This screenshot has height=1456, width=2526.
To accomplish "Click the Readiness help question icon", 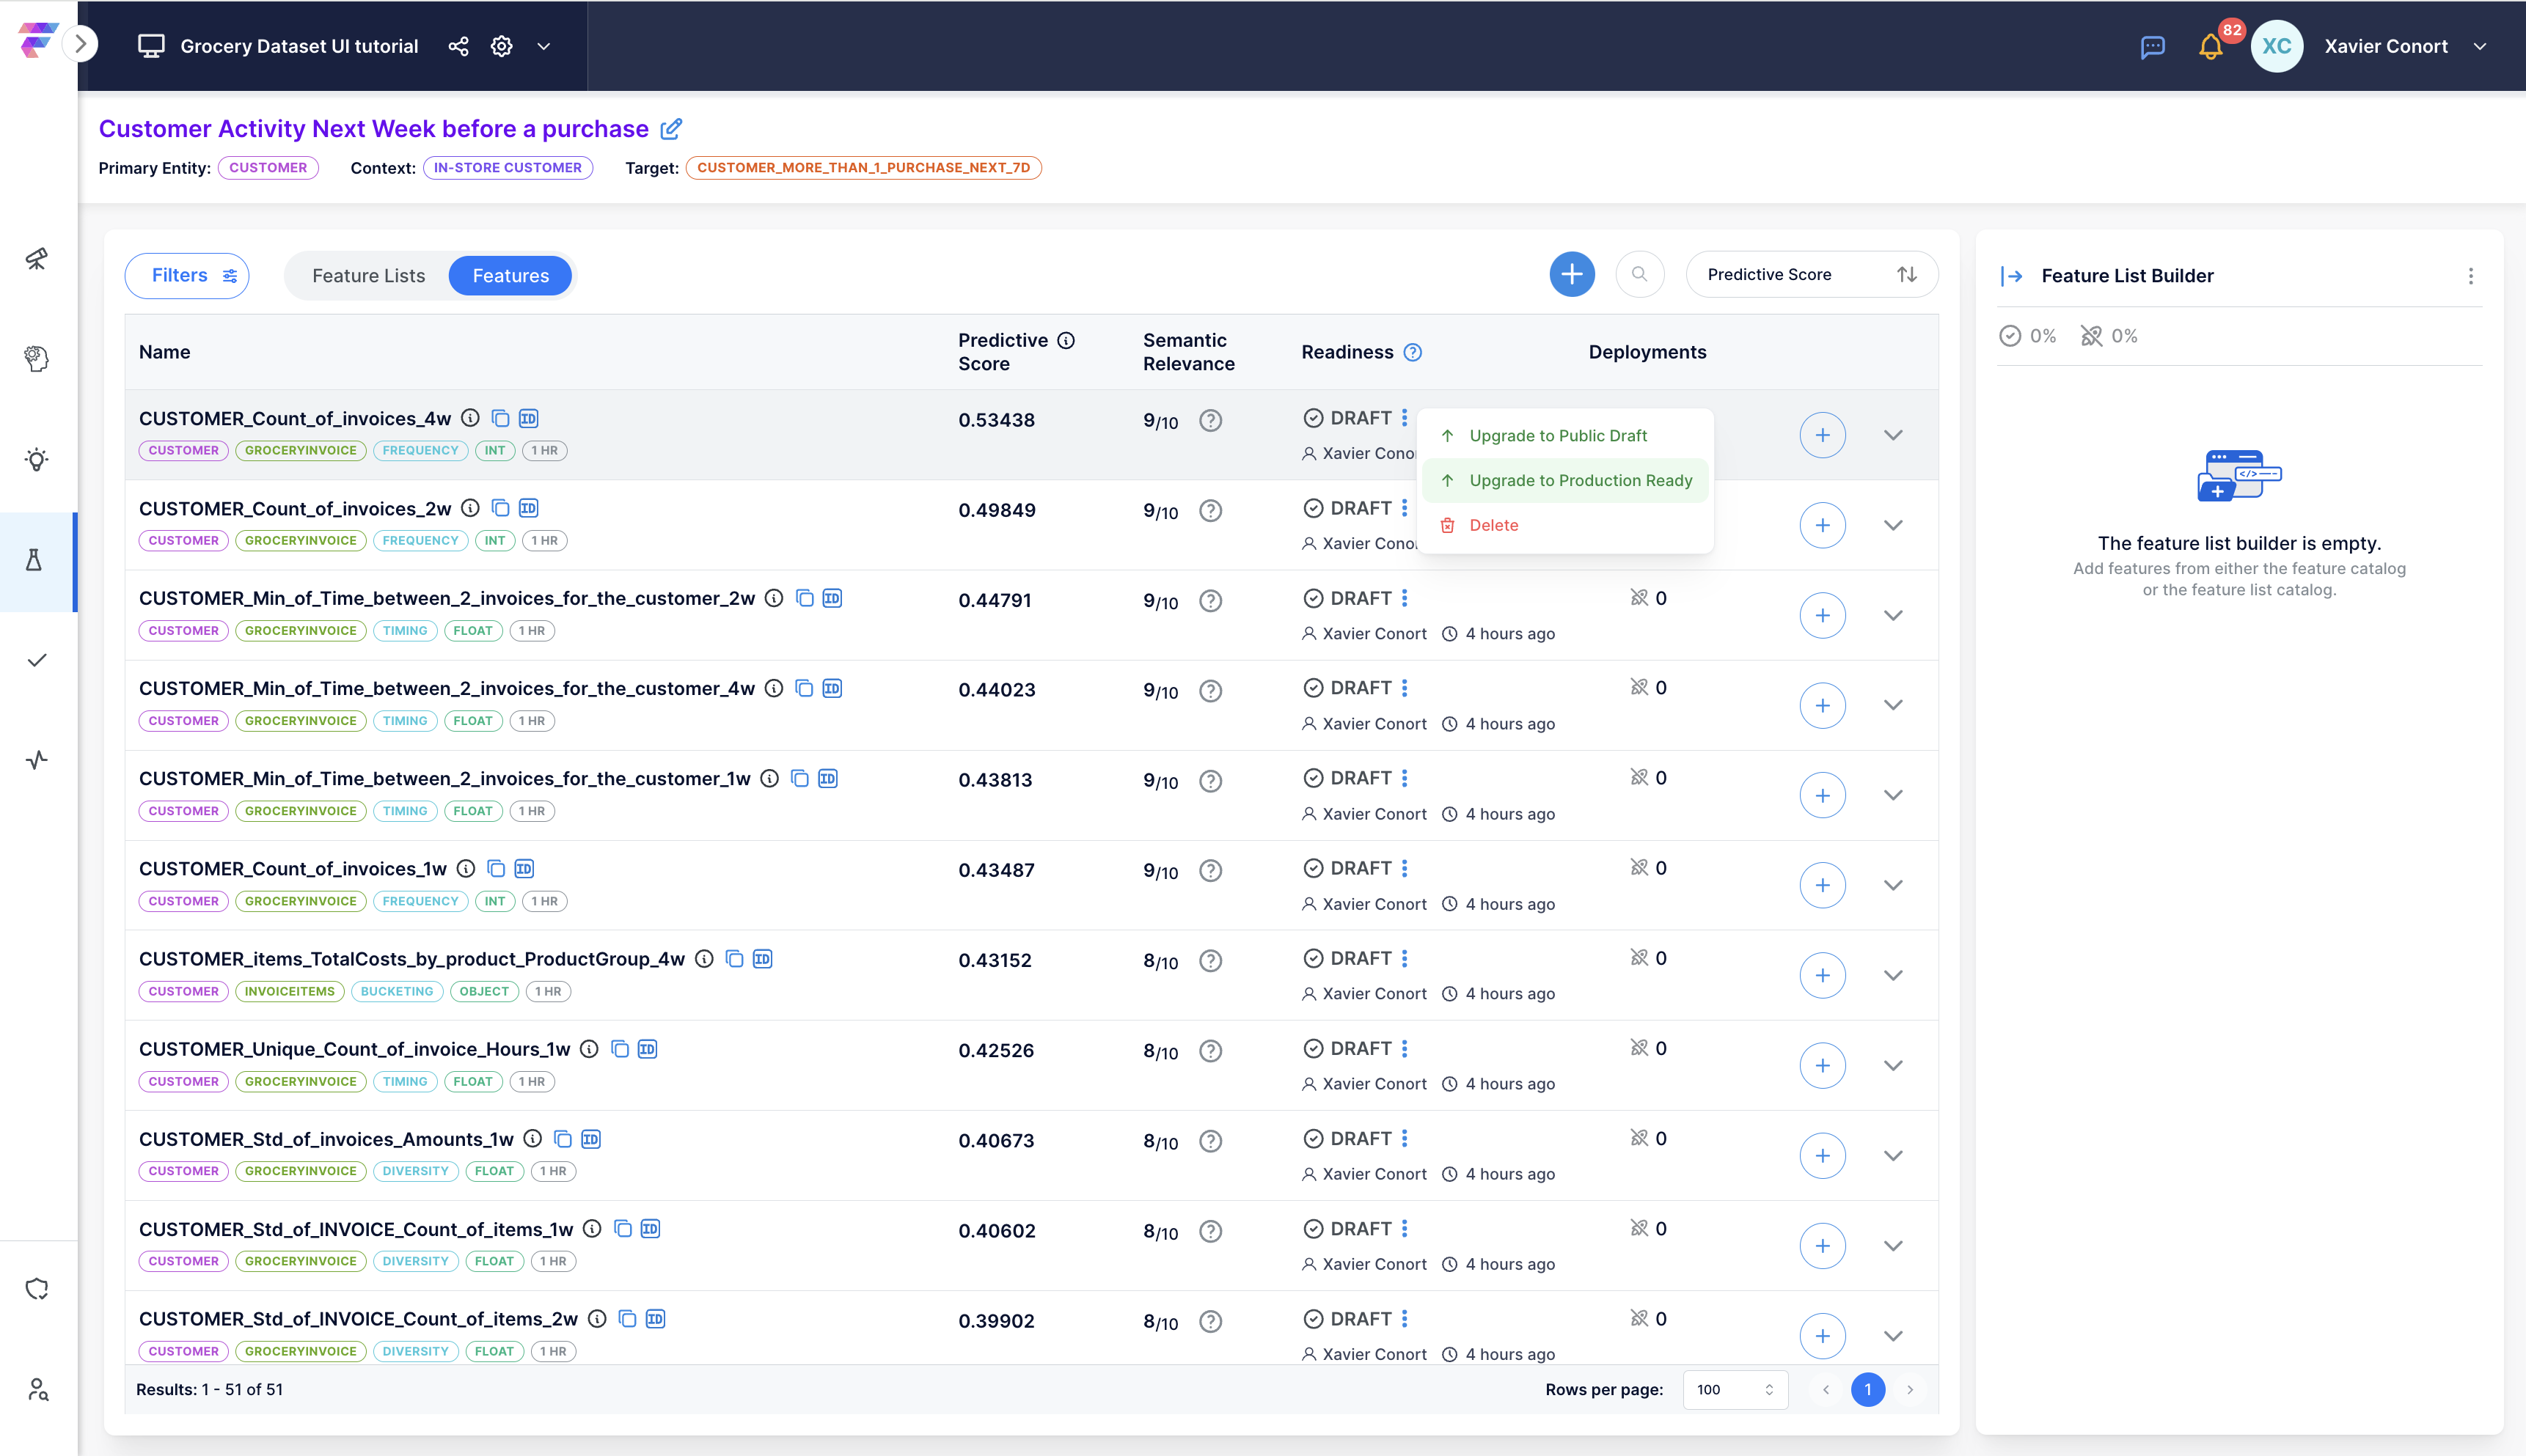I will [x=1413, y=352].
